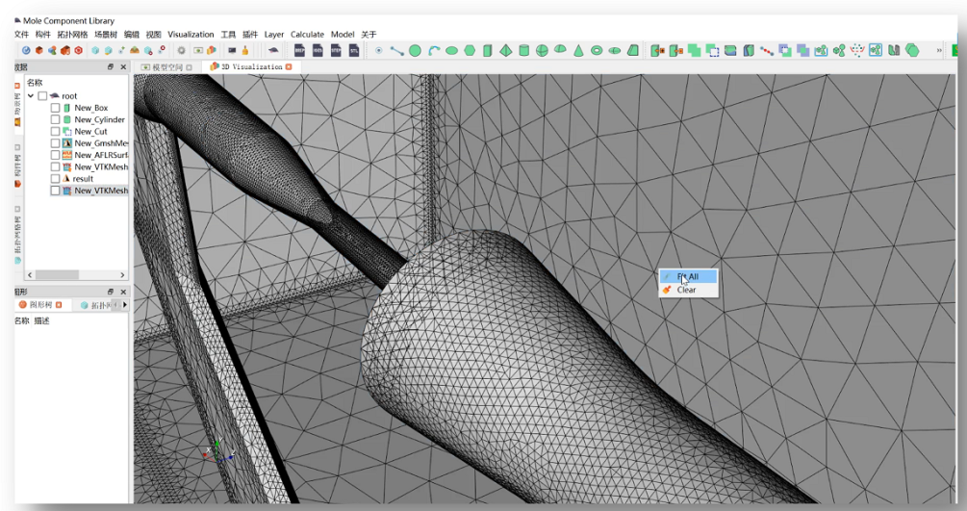The height and width of the screenshot is (511, 967).
Task: Click the IGES export icon in toolbar
Action: pyautogui.click(x=318, y=51)
